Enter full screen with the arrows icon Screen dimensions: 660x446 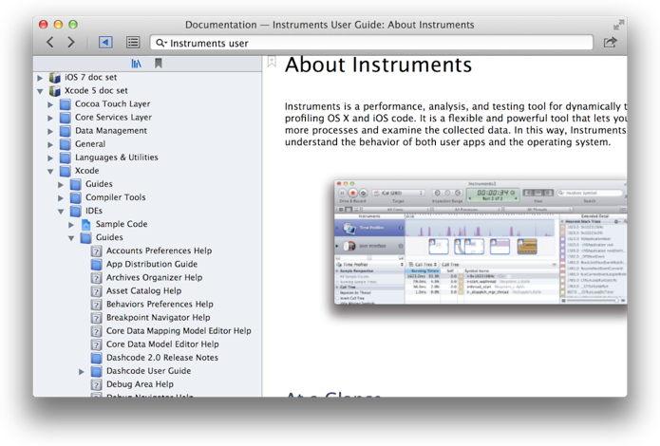coord(618,25)
